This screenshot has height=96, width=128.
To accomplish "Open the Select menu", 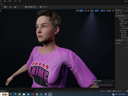I will click(10, 1).
